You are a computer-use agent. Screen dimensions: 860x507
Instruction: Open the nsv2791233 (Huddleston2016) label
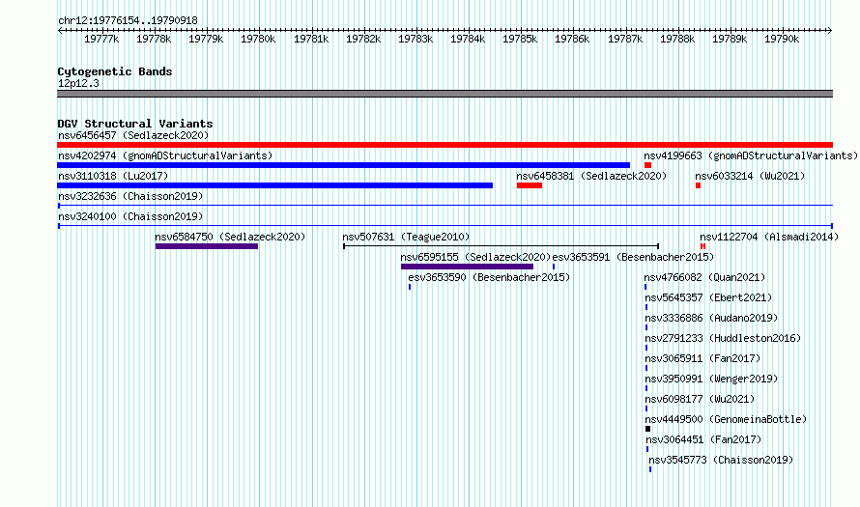[x=723, y=338]
